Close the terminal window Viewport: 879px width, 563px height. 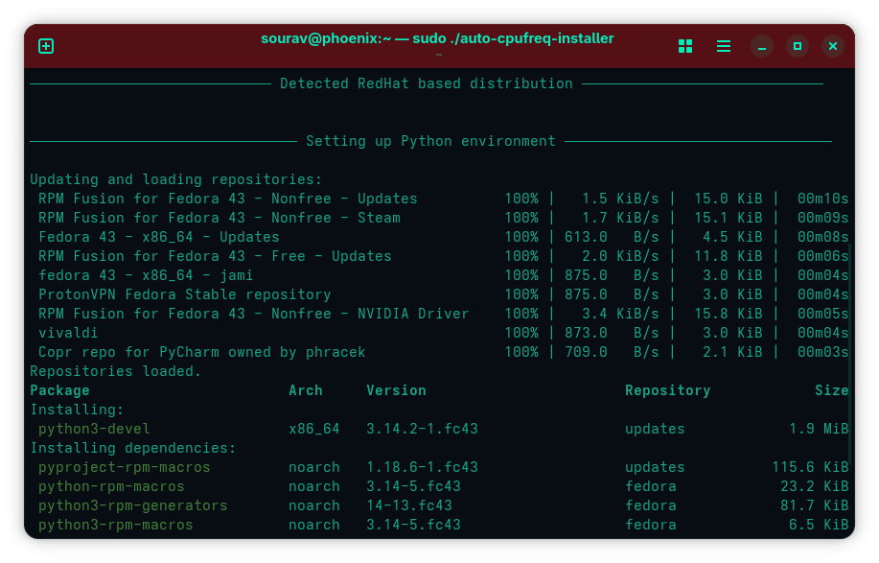(x=833, y=46)
